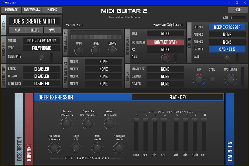The height and width of the screenshot is (166, 249).
Task: Click the Dynamics knob
Action: pyautogui.click(x=88, y=124)
